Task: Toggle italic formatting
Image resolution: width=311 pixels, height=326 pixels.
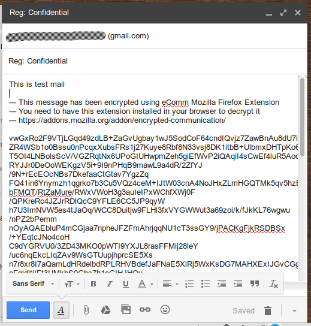Action: click(x=110, y=284)
